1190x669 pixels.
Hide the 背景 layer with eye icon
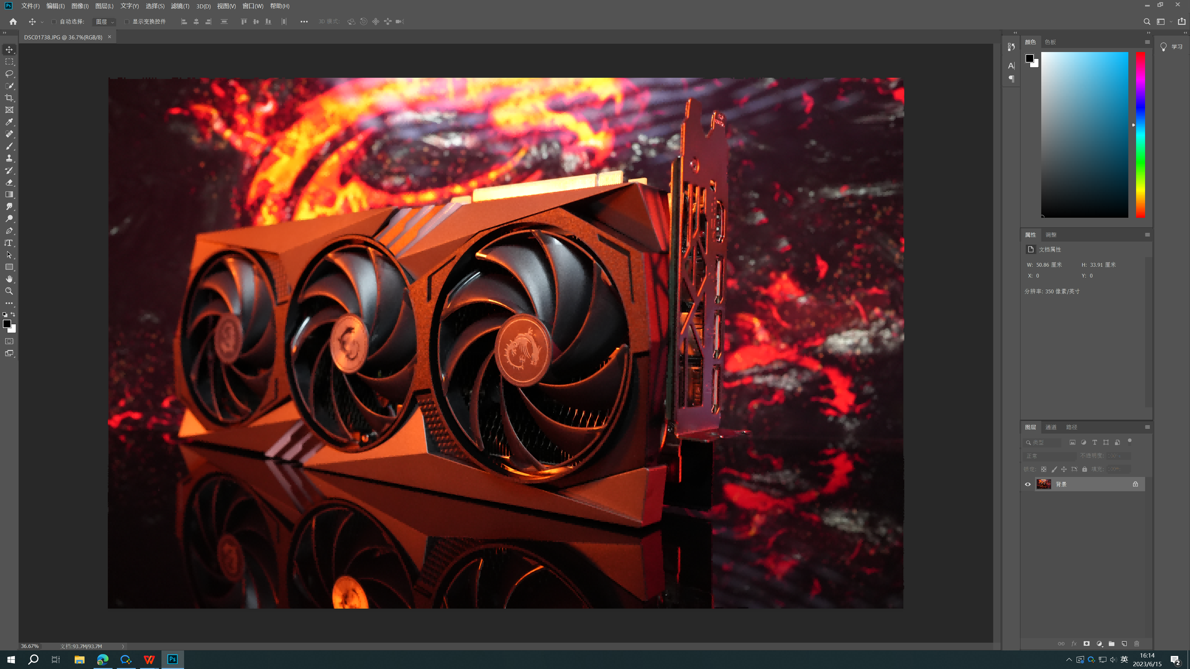pos(1028,484)
